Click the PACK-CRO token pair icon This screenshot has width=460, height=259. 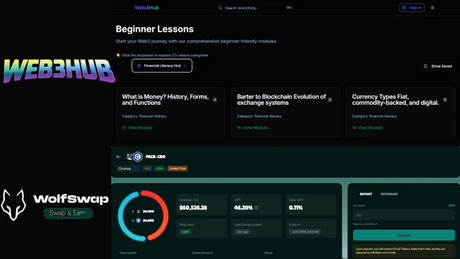(x=135, y=157)
